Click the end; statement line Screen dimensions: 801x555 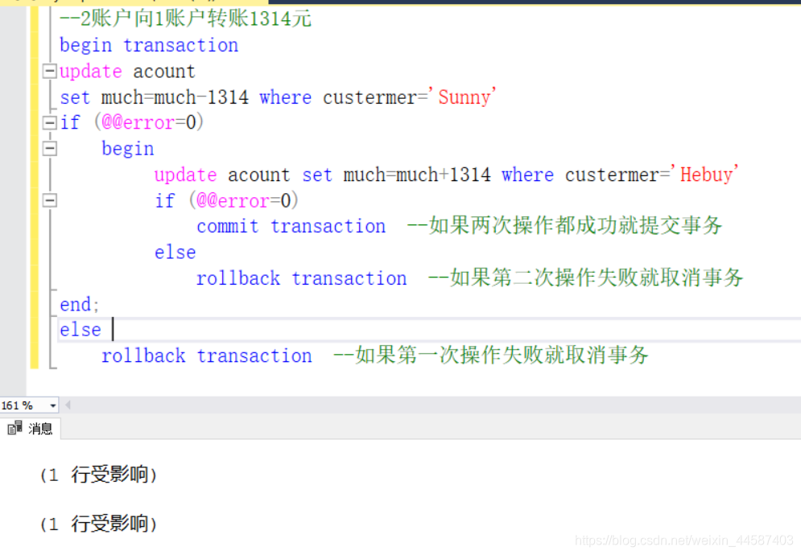click(79, 304)
